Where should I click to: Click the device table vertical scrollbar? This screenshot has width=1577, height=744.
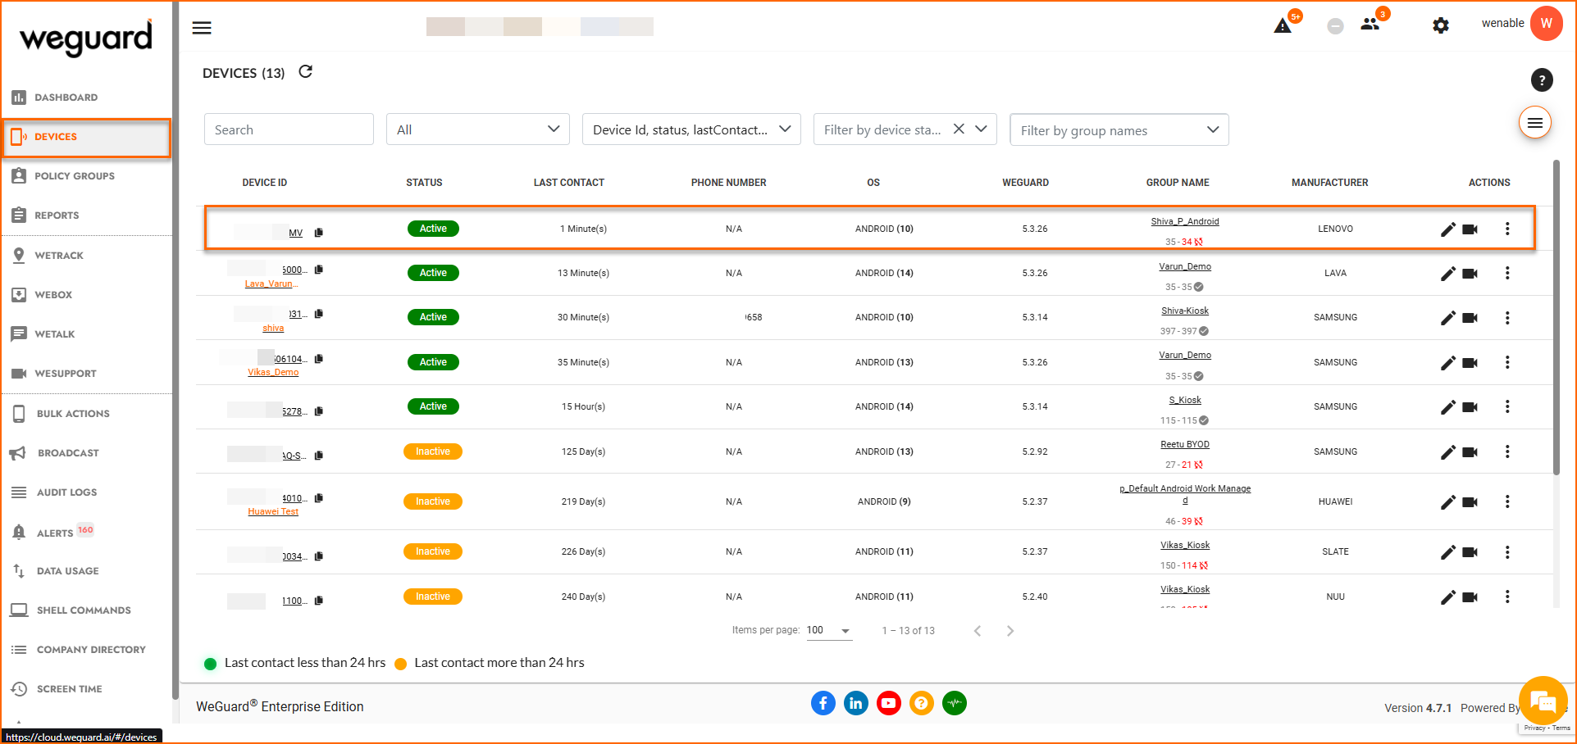click(1556, 317)
